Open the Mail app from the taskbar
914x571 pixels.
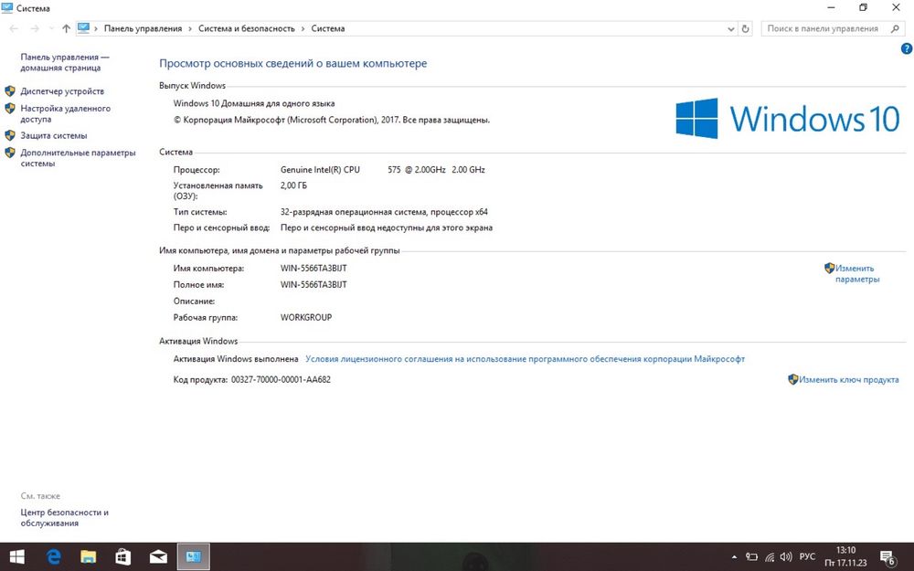(x=158, y=557)
